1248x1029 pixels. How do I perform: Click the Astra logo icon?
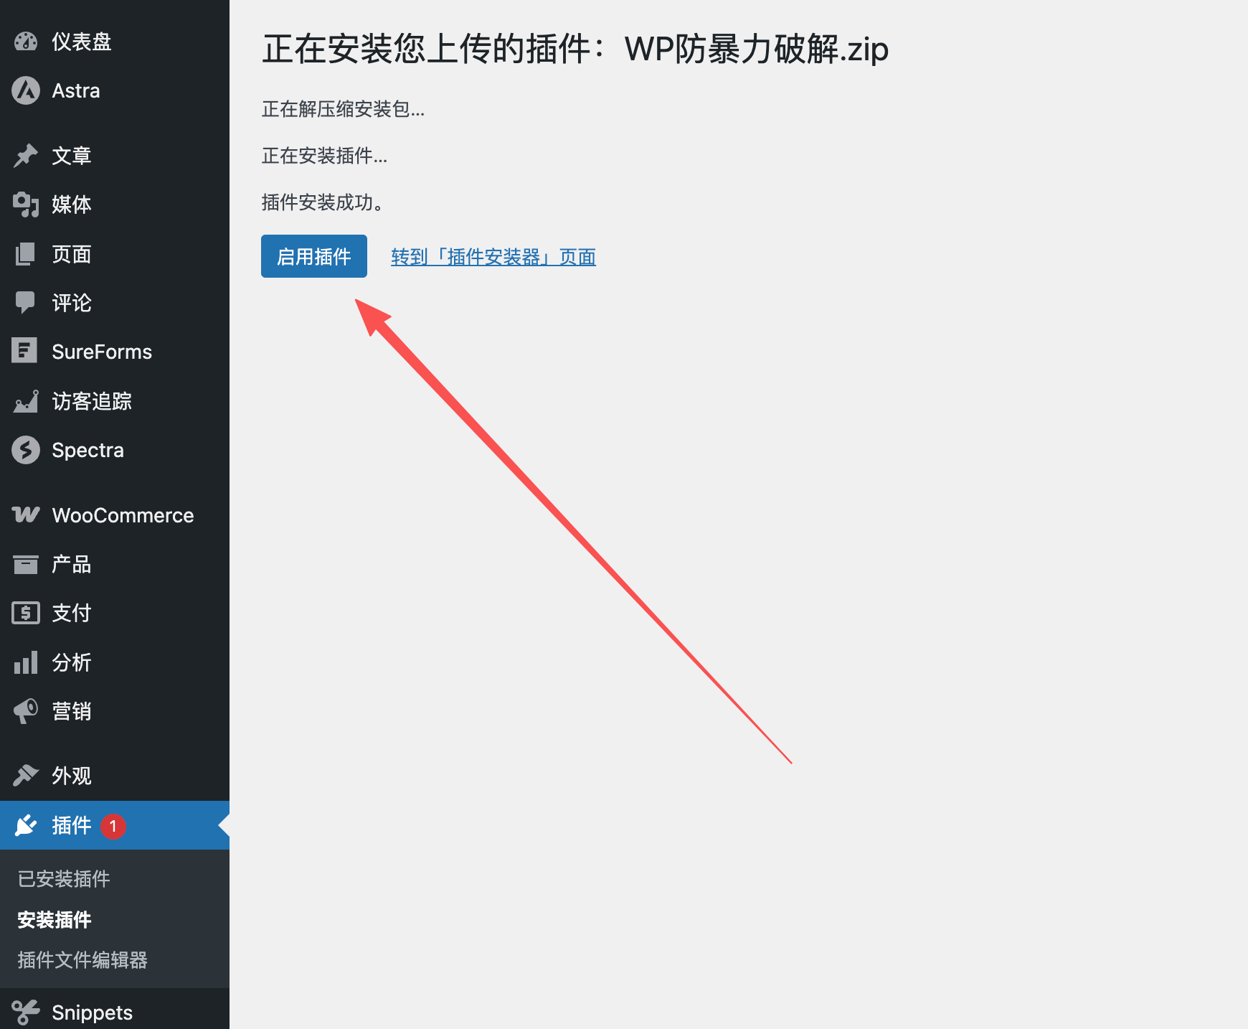point(26,91)
